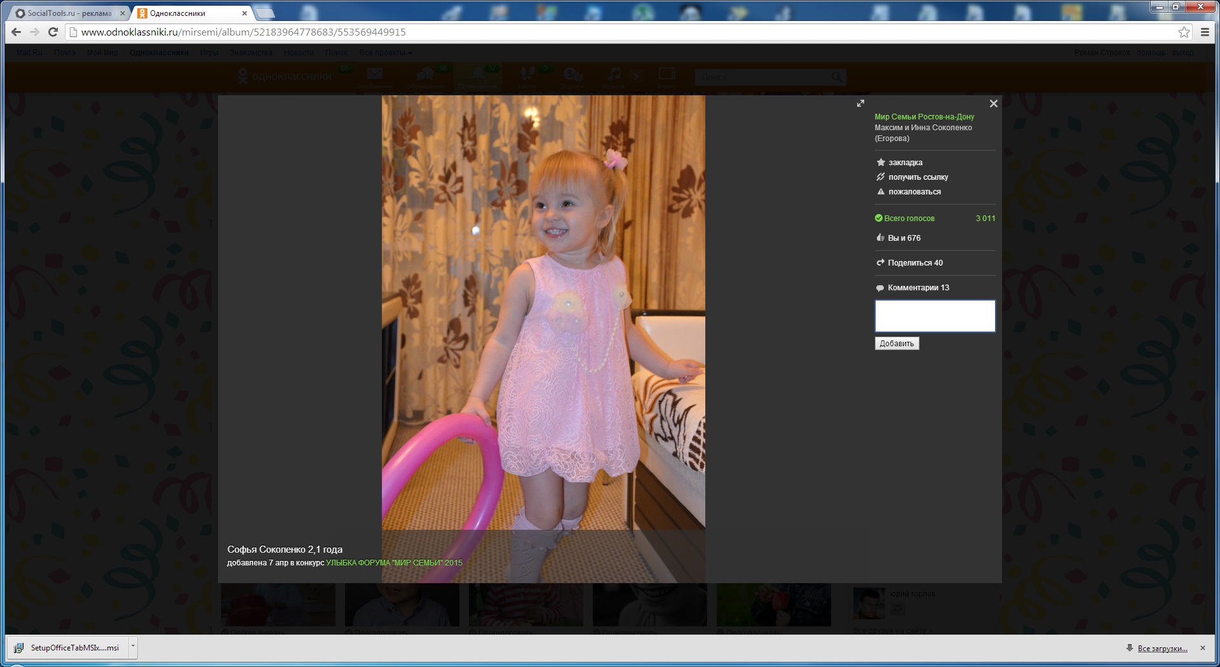Image resolution: width=1220 pixels, height=667 pixels.
Task: Open Все друзья на сайте link
Action: [891, 631]
